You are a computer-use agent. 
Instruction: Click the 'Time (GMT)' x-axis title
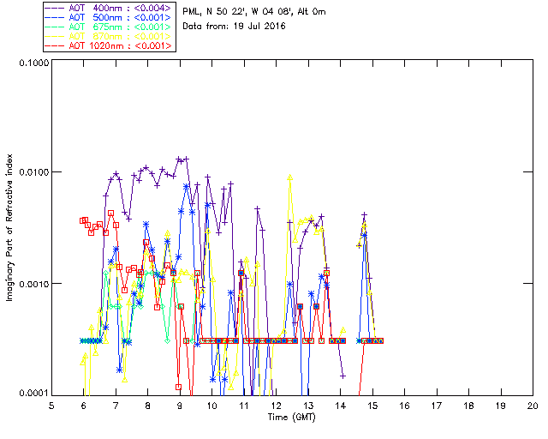(x=291, y=418)
